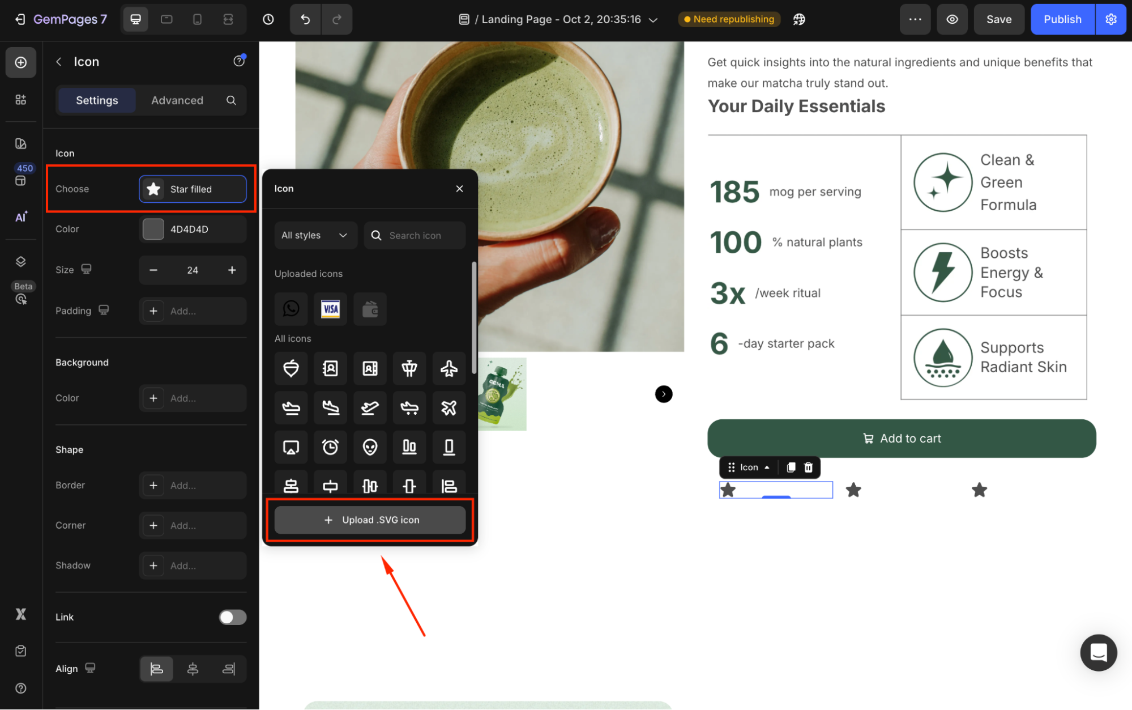Select the WhatsApp uploaded icon
Viewport: 1132px width, 710px height.
pos(291,309)
